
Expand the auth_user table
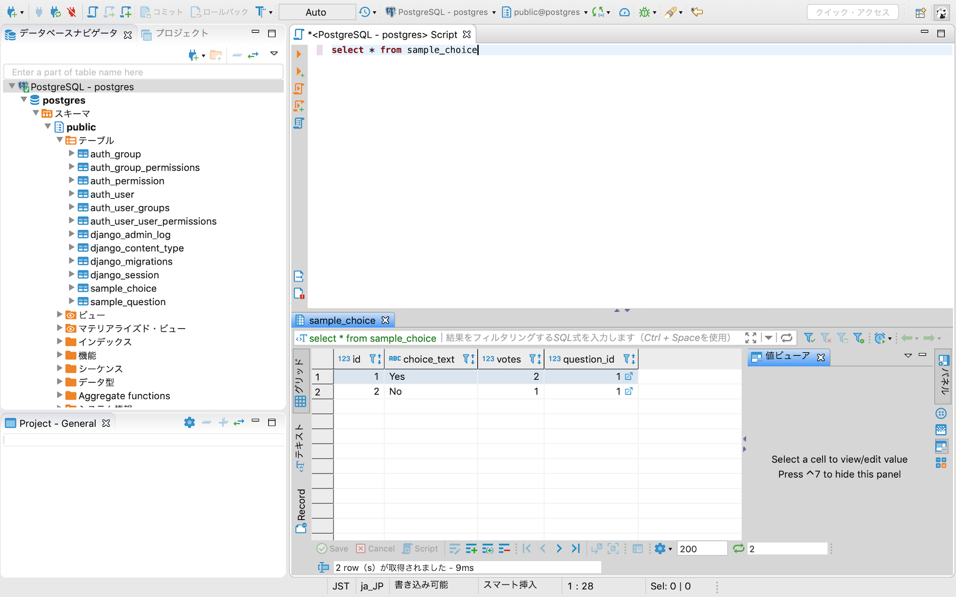(x=71, y=194)
